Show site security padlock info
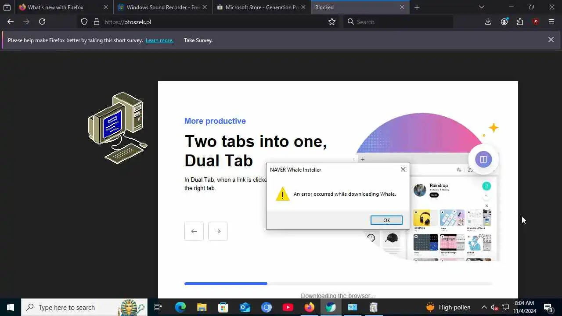This screenshot has height=316, width=562. tap(97, 22)
